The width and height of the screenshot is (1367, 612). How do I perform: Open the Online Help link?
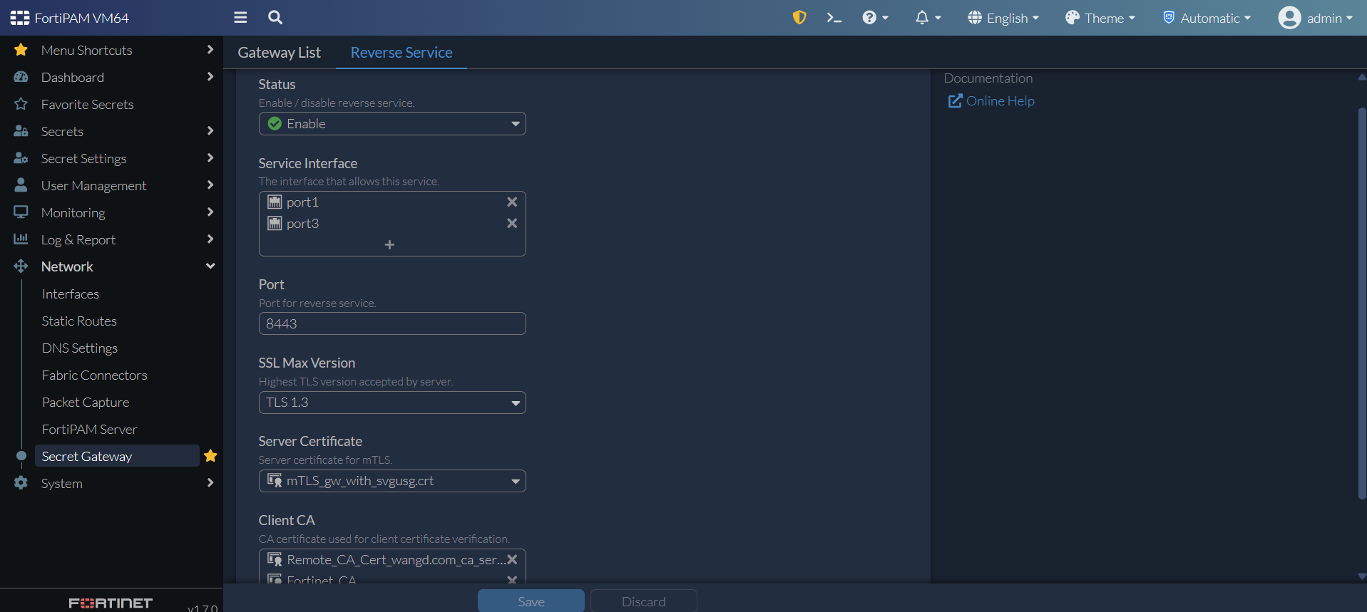point(991,101)
